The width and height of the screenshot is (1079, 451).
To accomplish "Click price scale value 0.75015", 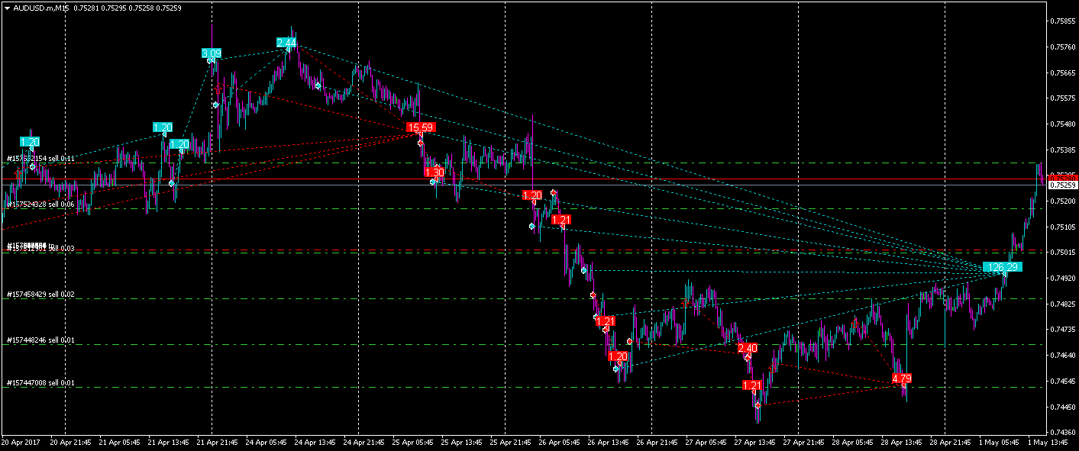I will (x=1062, y=253).
